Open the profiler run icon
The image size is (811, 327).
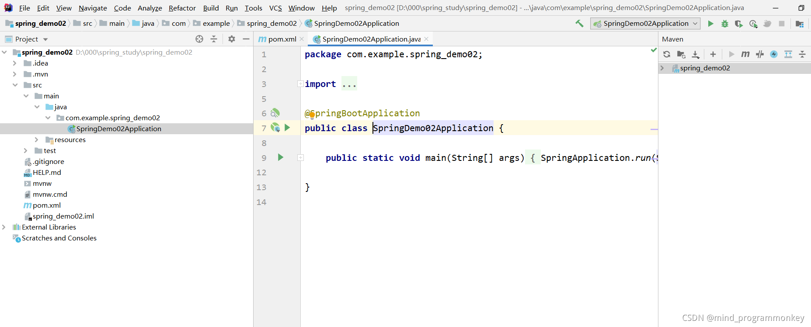[753, 24]
